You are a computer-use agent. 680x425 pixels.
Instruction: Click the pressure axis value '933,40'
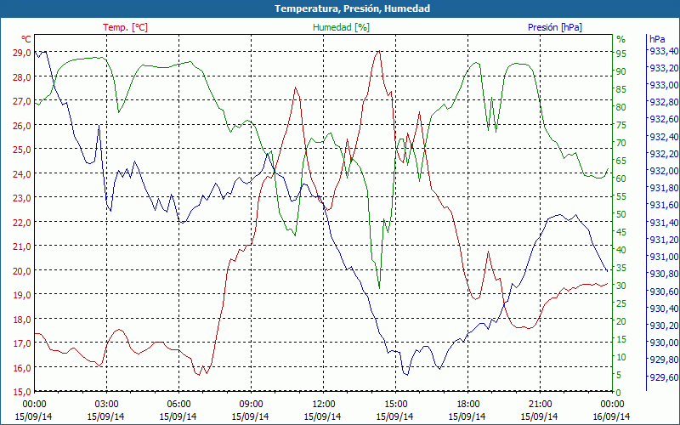coord(664,51)
